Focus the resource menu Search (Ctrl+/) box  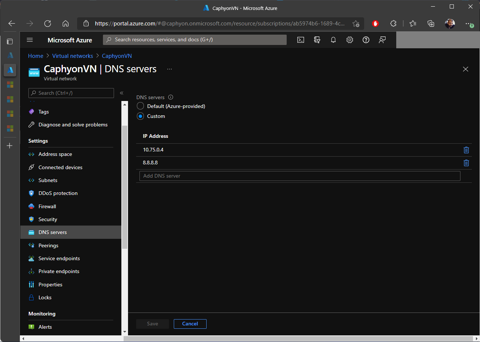[x=71, y=93]
